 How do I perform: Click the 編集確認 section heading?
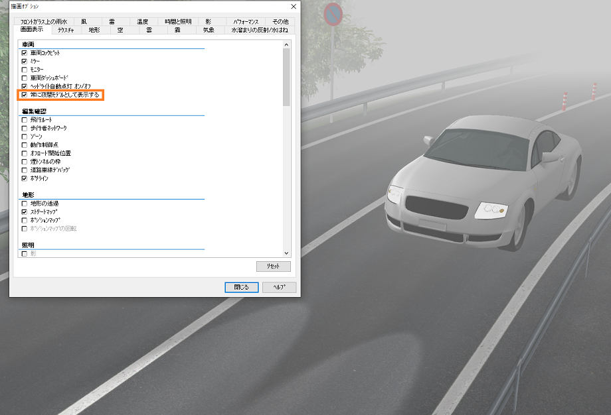pos(35,111)
